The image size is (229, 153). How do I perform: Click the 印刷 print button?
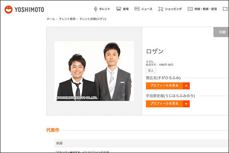tap(221, 32)
